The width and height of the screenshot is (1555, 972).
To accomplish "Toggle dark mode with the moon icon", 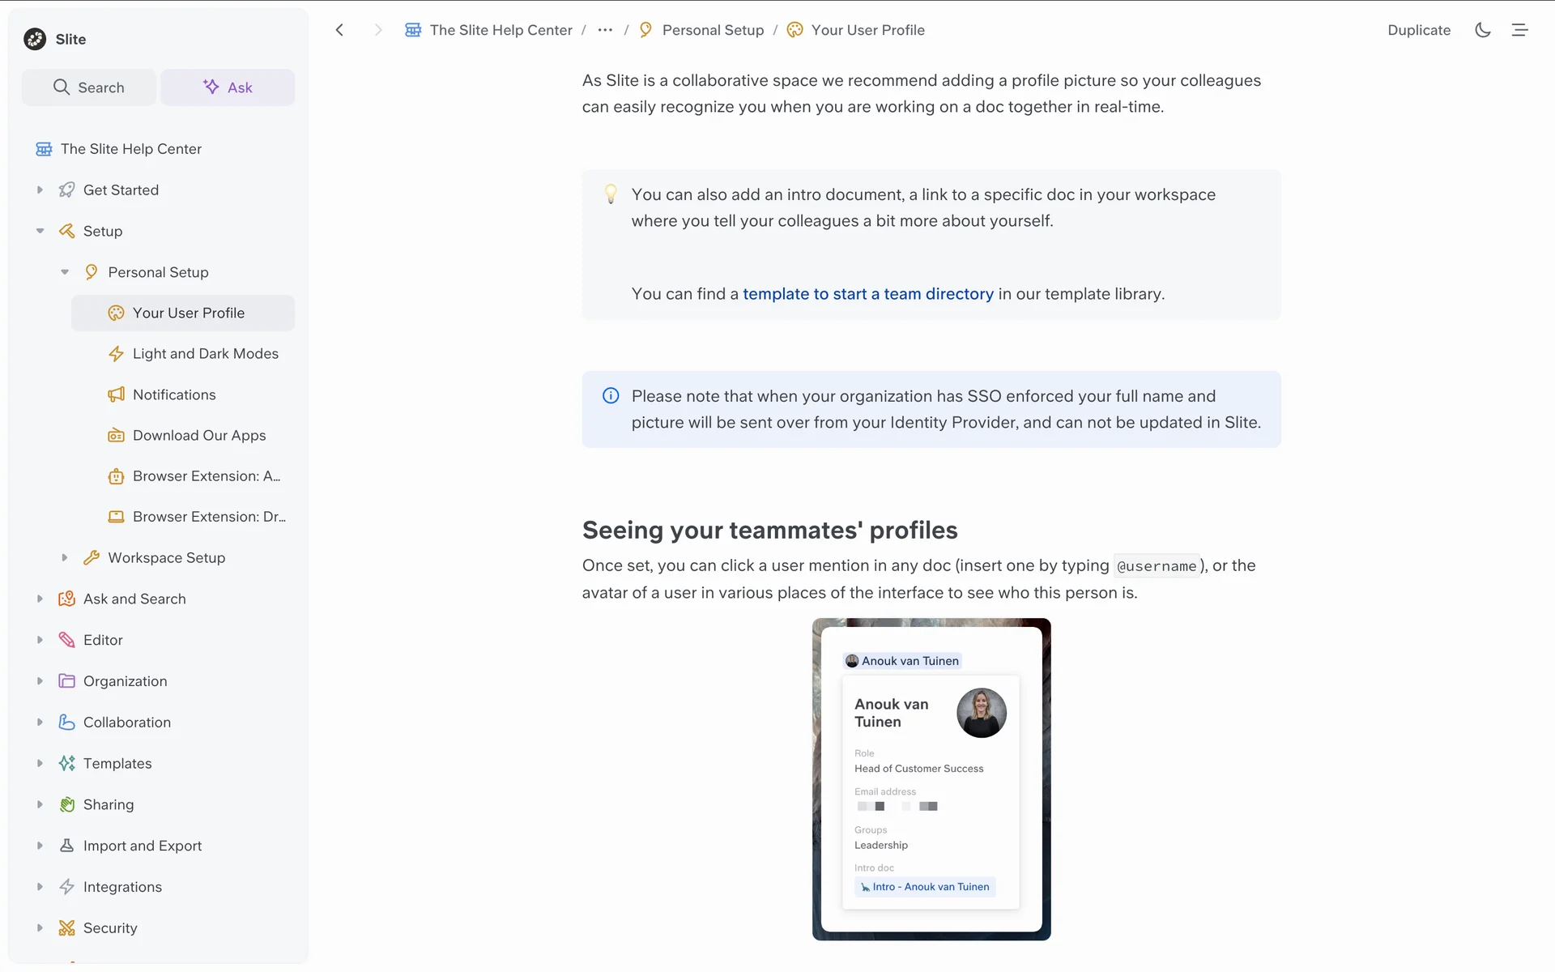I will point(1482,30).
